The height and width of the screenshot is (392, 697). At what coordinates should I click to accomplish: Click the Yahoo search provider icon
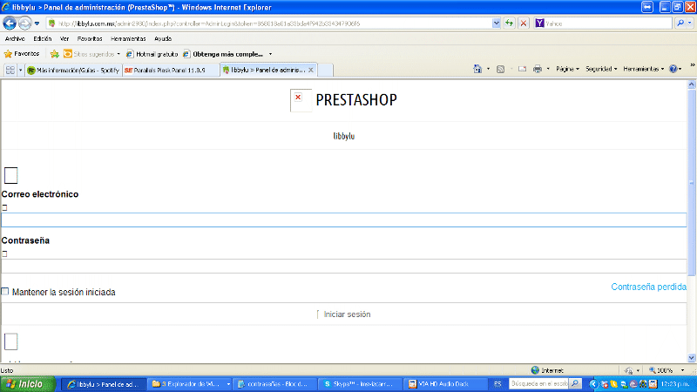(x=539, y=24)
